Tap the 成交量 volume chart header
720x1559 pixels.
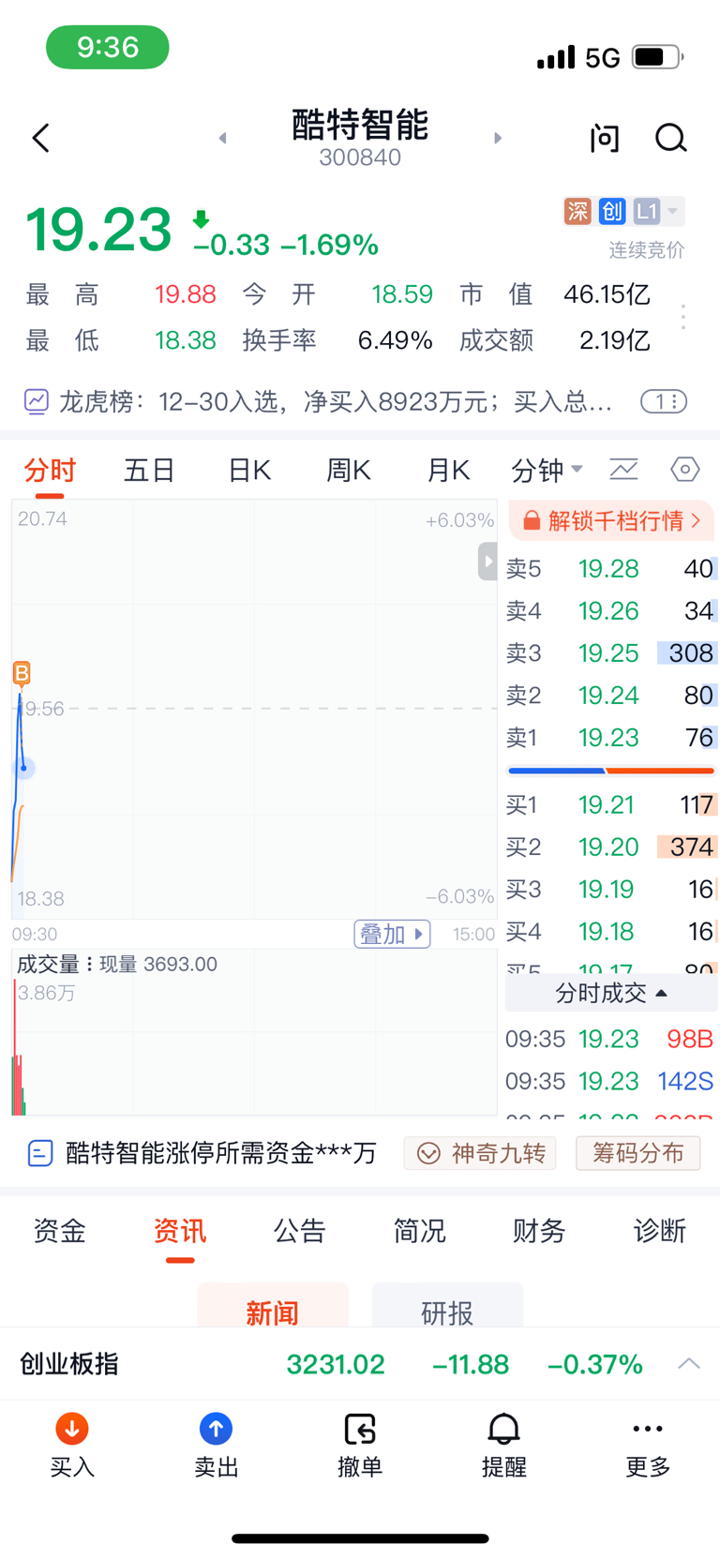pos(117,965)
